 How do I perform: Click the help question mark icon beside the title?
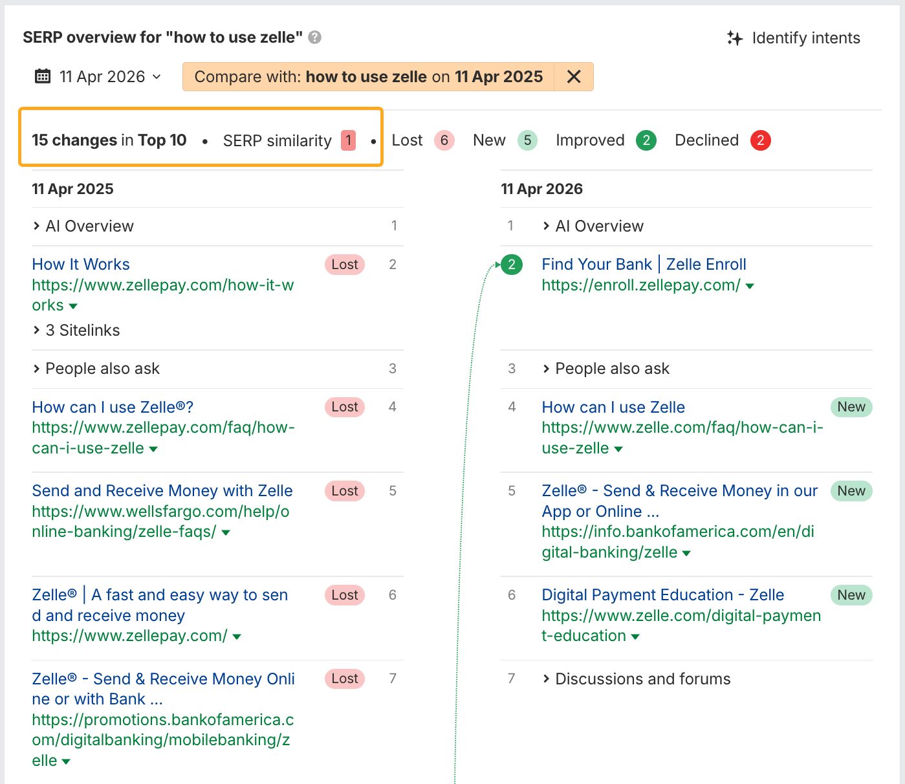(x=314, y=38)
